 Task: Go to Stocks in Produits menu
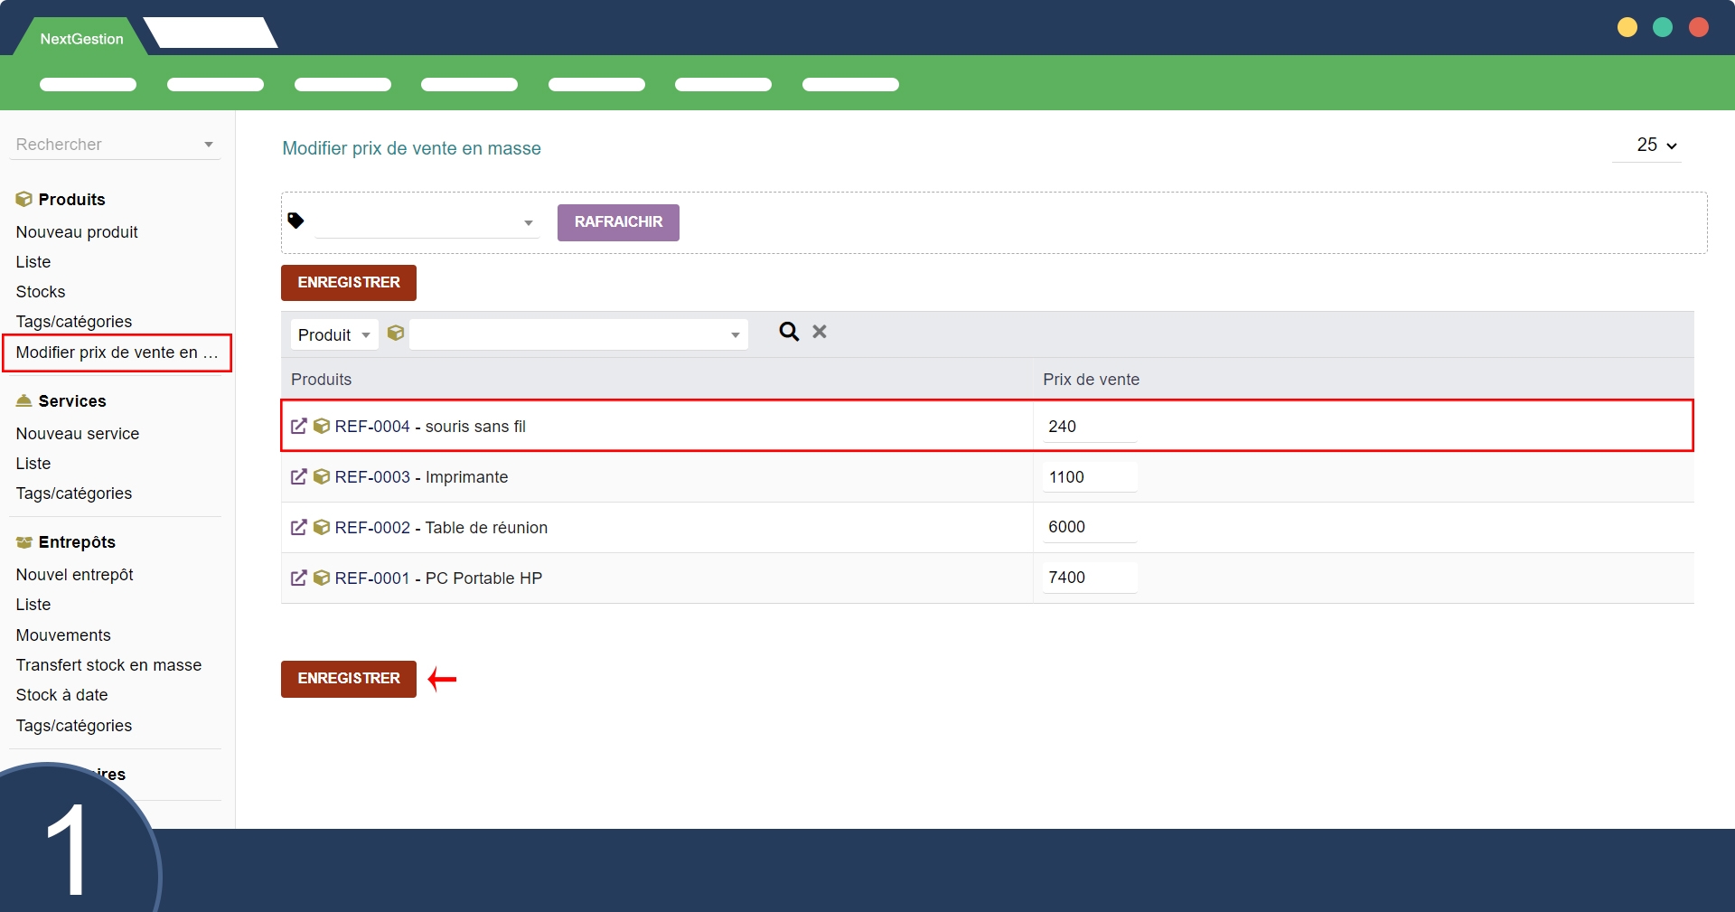[41, 292]
